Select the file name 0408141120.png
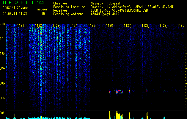The image size is (187, 119). 15,8
